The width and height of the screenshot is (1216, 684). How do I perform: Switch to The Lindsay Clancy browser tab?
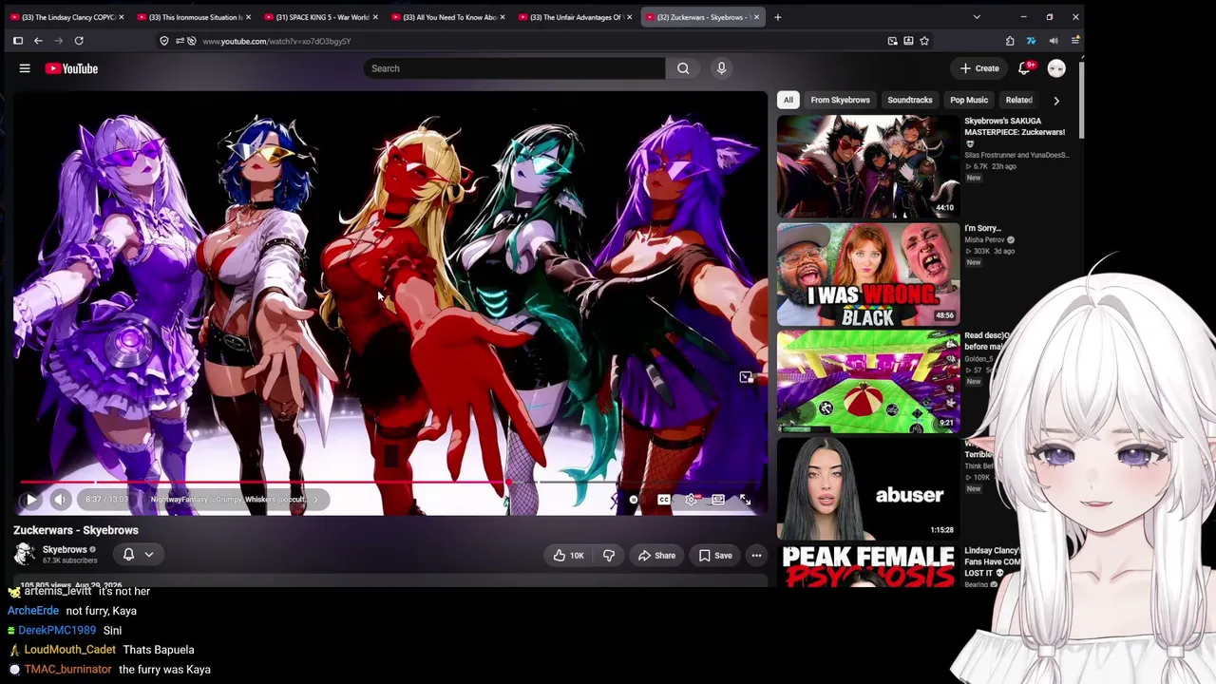pyautogui.click(x=66, y=17)
